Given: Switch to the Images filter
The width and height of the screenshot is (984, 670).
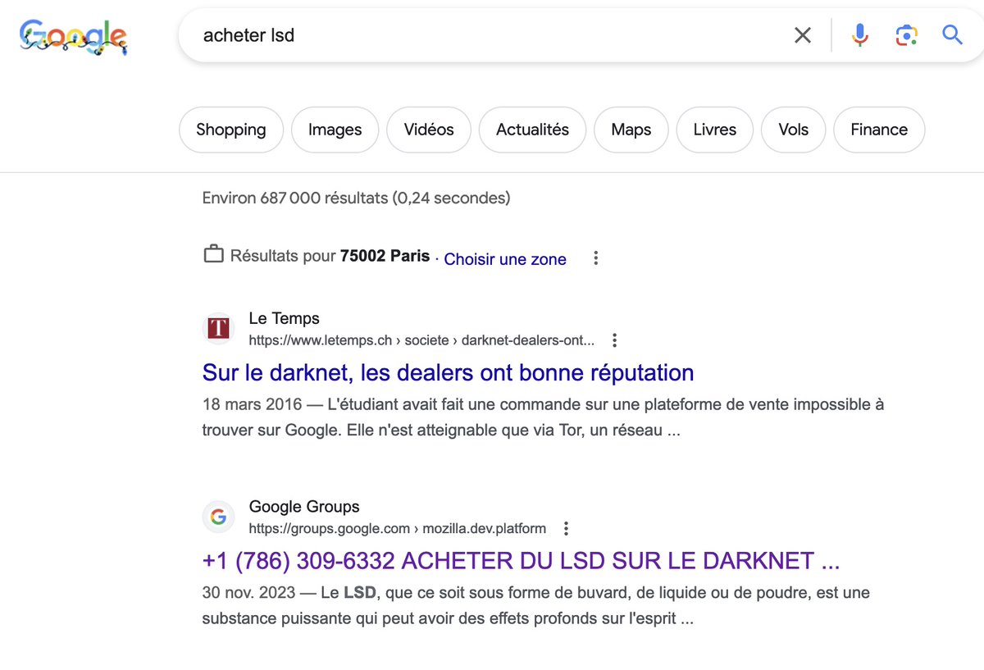Looking at the screenshot, I should tap(335, 130).
